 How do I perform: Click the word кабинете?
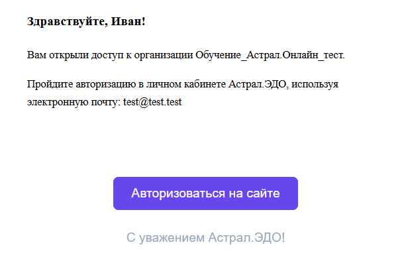(x=205, y=84)
